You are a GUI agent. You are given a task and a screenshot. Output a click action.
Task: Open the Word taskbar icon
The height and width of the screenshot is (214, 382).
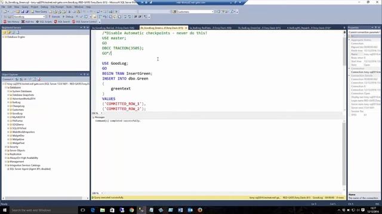(x=180, y=210)
